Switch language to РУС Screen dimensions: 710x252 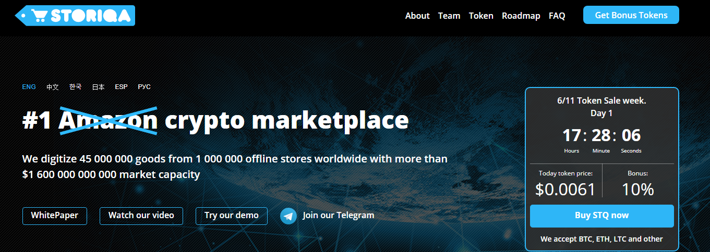(145, 87)
